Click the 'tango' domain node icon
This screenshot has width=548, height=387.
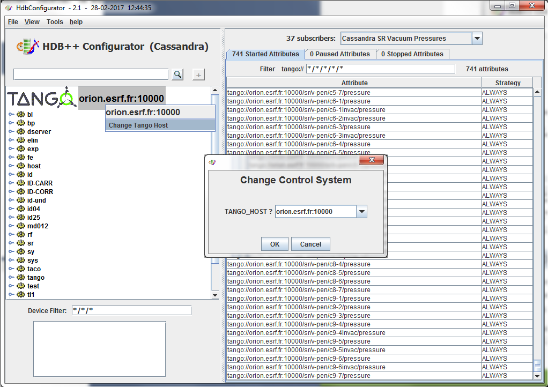click(21, 278)
